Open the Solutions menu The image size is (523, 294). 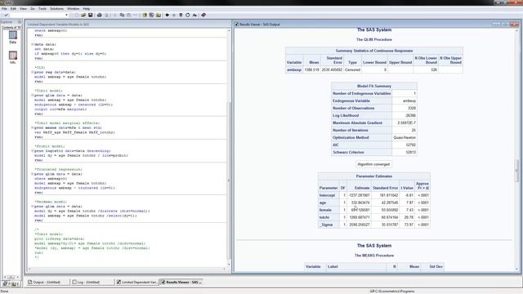point(56,9)
